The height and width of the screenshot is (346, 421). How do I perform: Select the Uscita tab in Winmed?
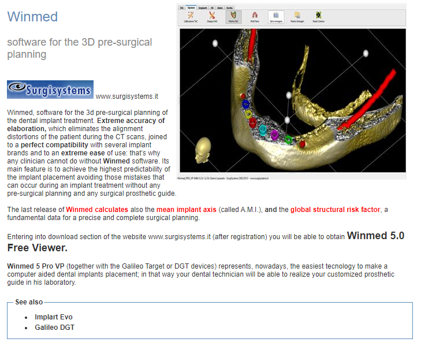[230, 8]
